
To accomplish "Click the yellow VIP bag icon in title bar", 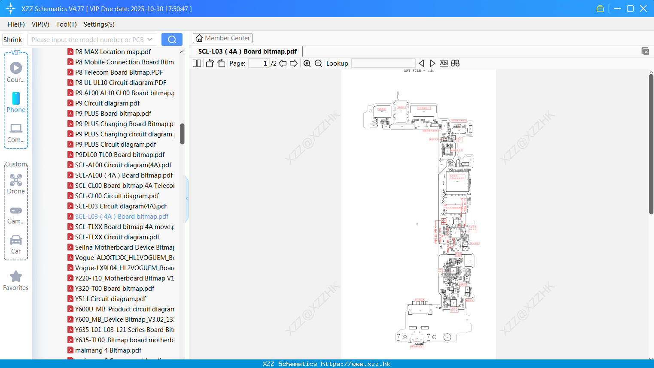I will click(x=600, y=9).
